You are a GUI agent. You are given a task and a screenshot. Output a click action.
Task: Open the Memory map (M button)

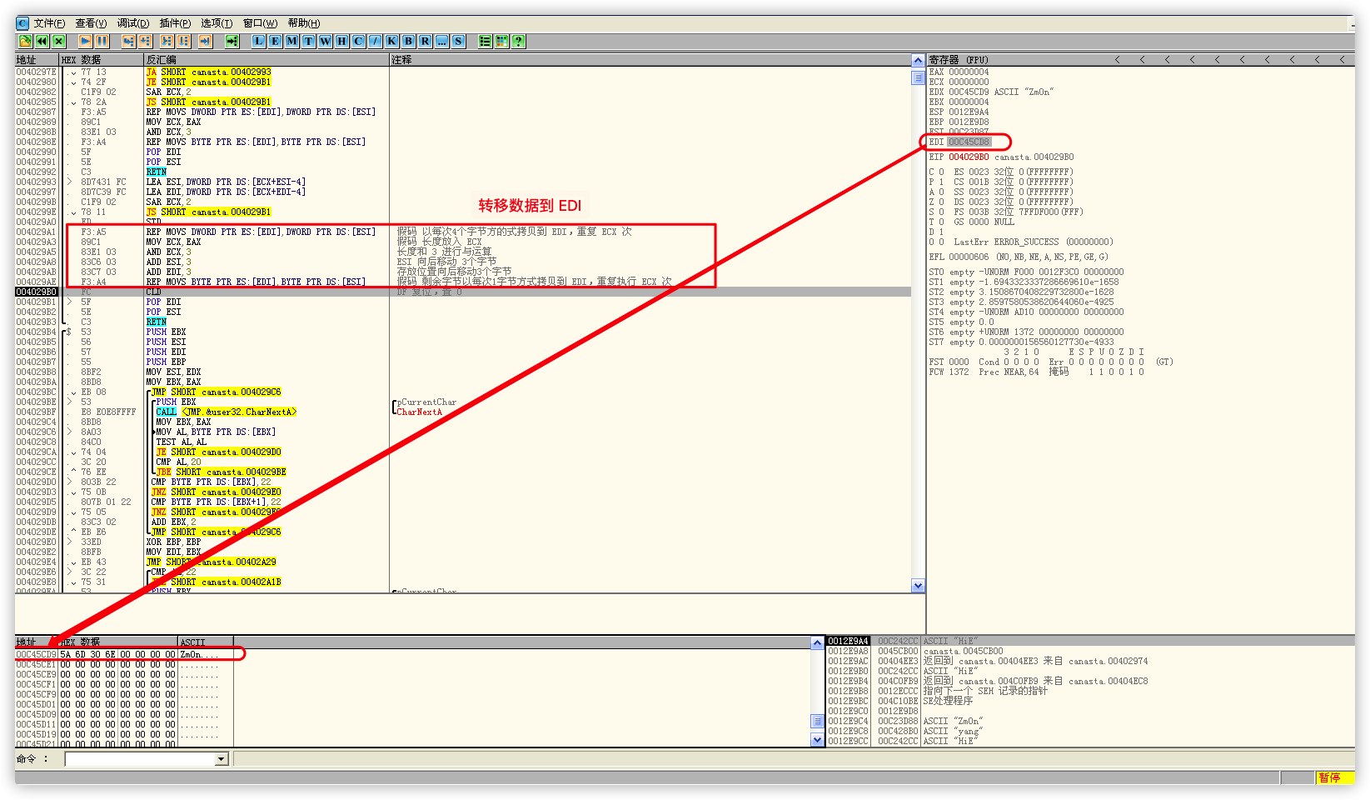pyautogui.click(x=292, y=41)
